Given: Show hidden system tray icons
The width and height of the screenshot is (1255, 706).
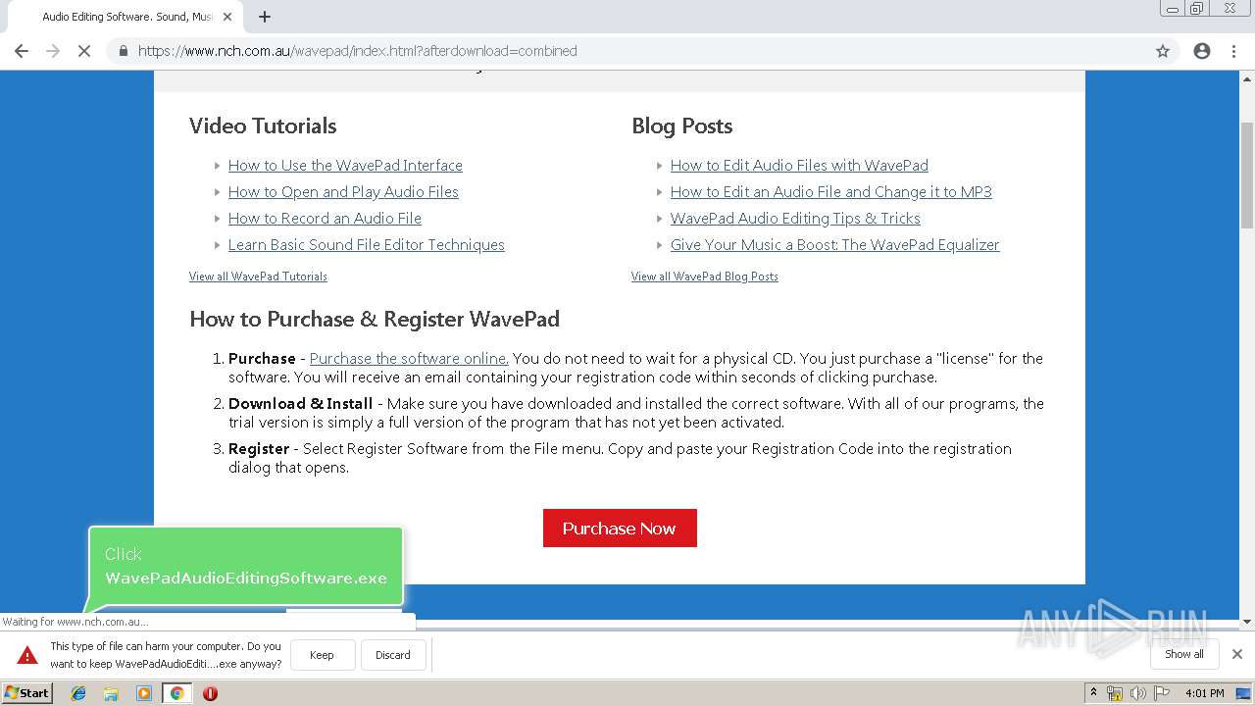Looking at the screenshot, I should click(1093, 693).
